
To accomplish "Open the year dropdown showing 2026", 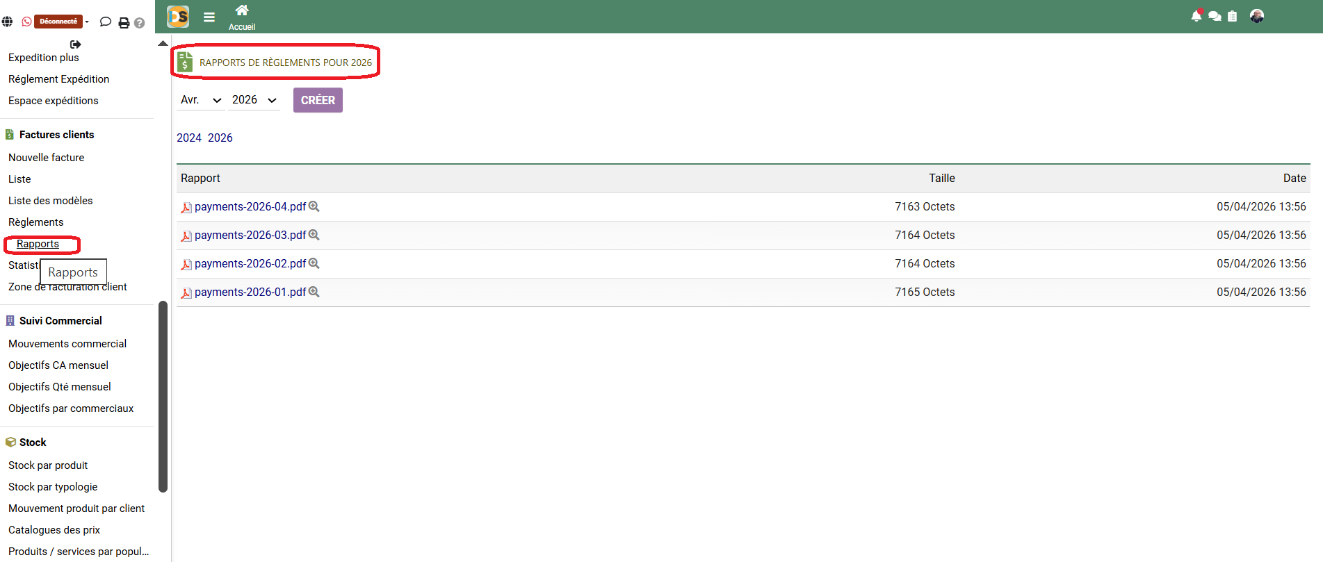I will (x=254, y=100).
